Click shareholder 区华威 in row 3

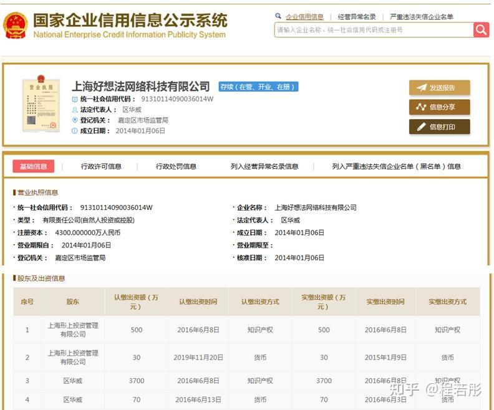click(73, 381)
